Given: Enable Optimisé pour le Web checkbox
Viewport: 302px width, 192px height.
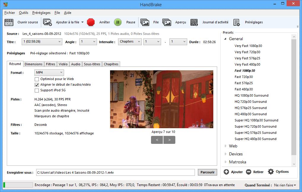Looking at the screenshot, I should click(x=36, y=79).
